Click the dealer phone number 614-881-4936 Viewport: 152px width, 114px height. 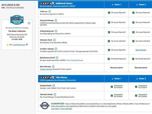coord(17,39)
